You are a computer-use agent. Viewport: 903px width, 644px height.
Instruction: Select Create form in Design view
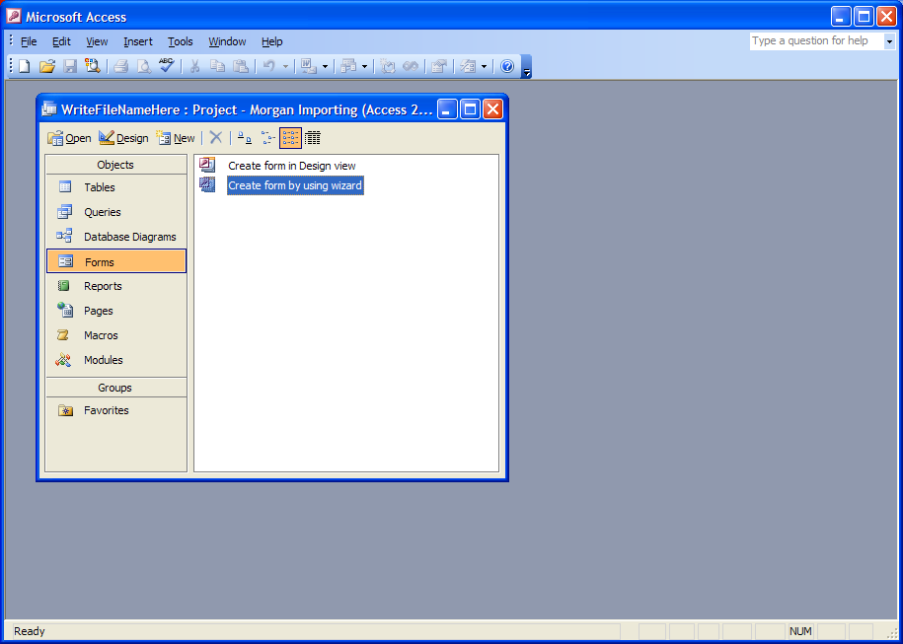click(291, 166)
